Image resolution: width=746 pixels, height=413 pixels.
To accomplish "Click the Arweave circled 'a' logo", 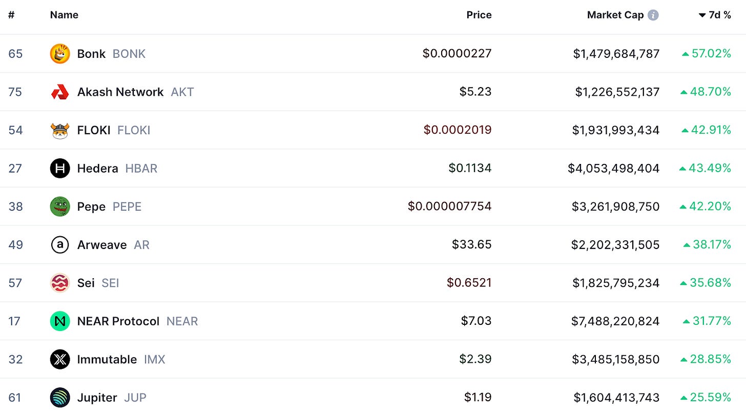I will click(x=60, y=245).
